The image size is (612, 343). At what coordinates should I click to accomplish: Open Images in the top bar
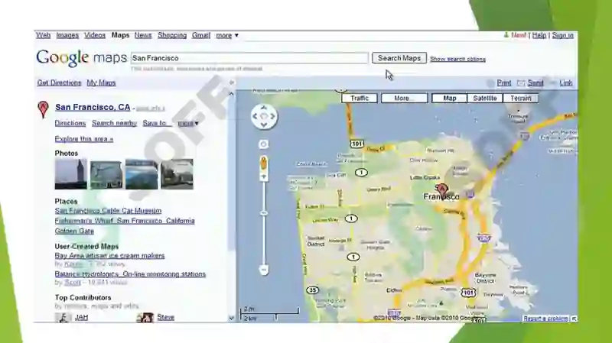67,35
